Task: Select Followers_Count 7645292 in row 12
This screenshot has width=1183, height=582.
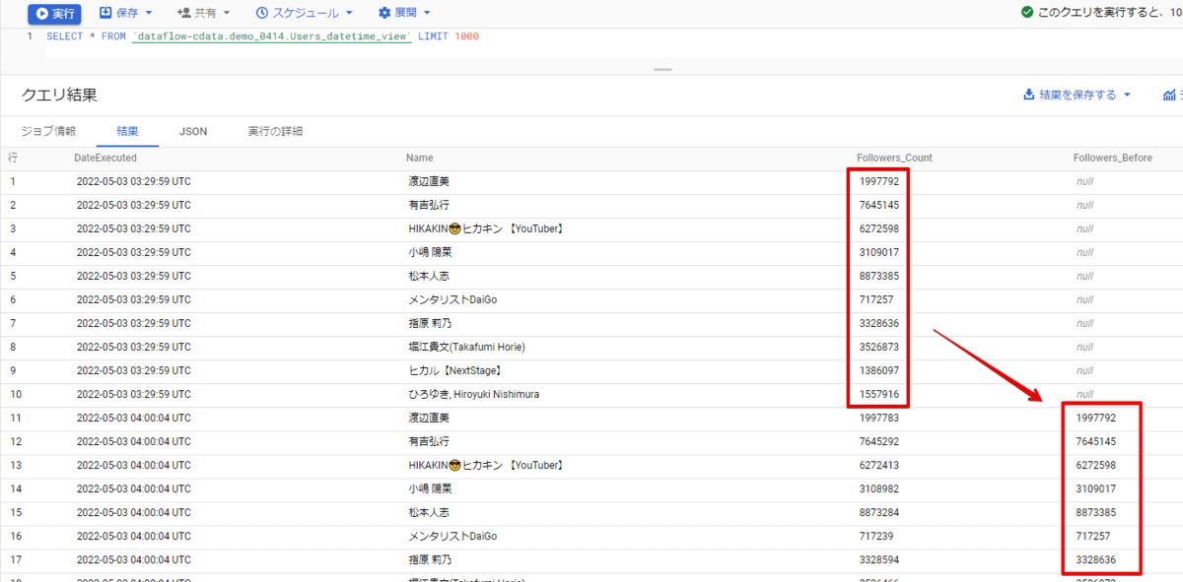Action: click(x=879, y=441)
